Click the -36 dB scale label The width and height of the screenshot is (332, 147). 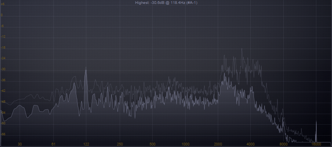pos(3,80)
